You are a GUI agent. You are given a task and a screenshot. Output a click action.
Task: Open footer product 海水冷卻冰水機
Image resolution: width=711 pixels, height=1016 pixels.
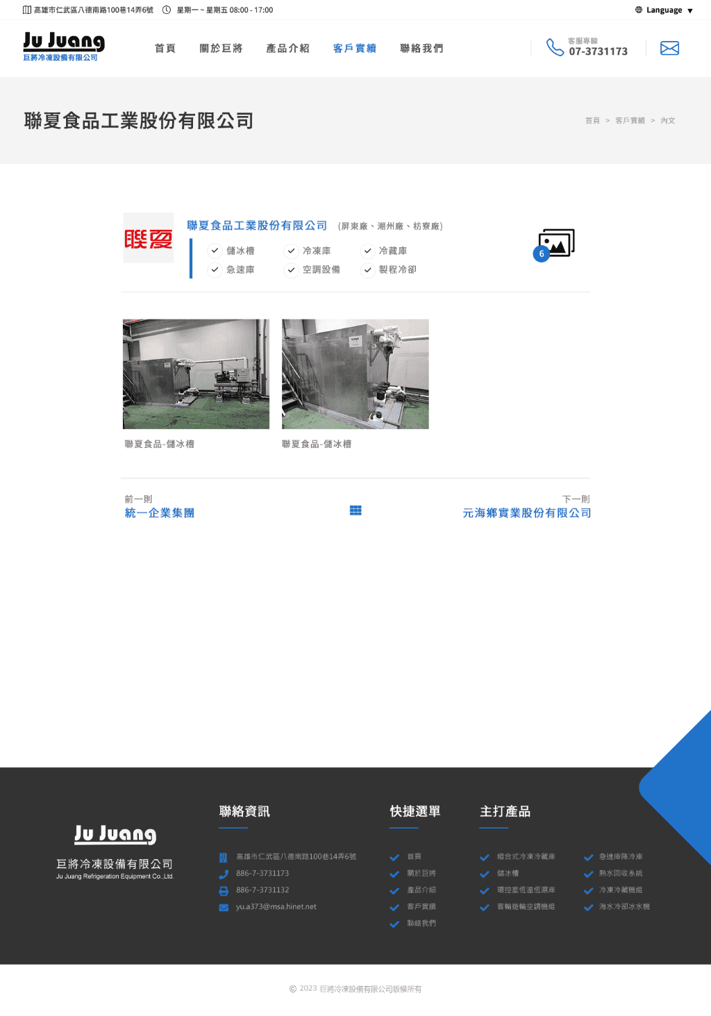pyautogui.click(x=624, y=906)
